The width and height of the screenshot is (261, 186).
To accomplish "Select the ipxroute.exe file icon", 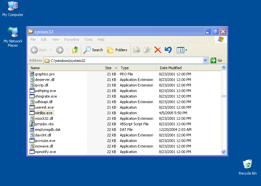I will pos(32,141).
